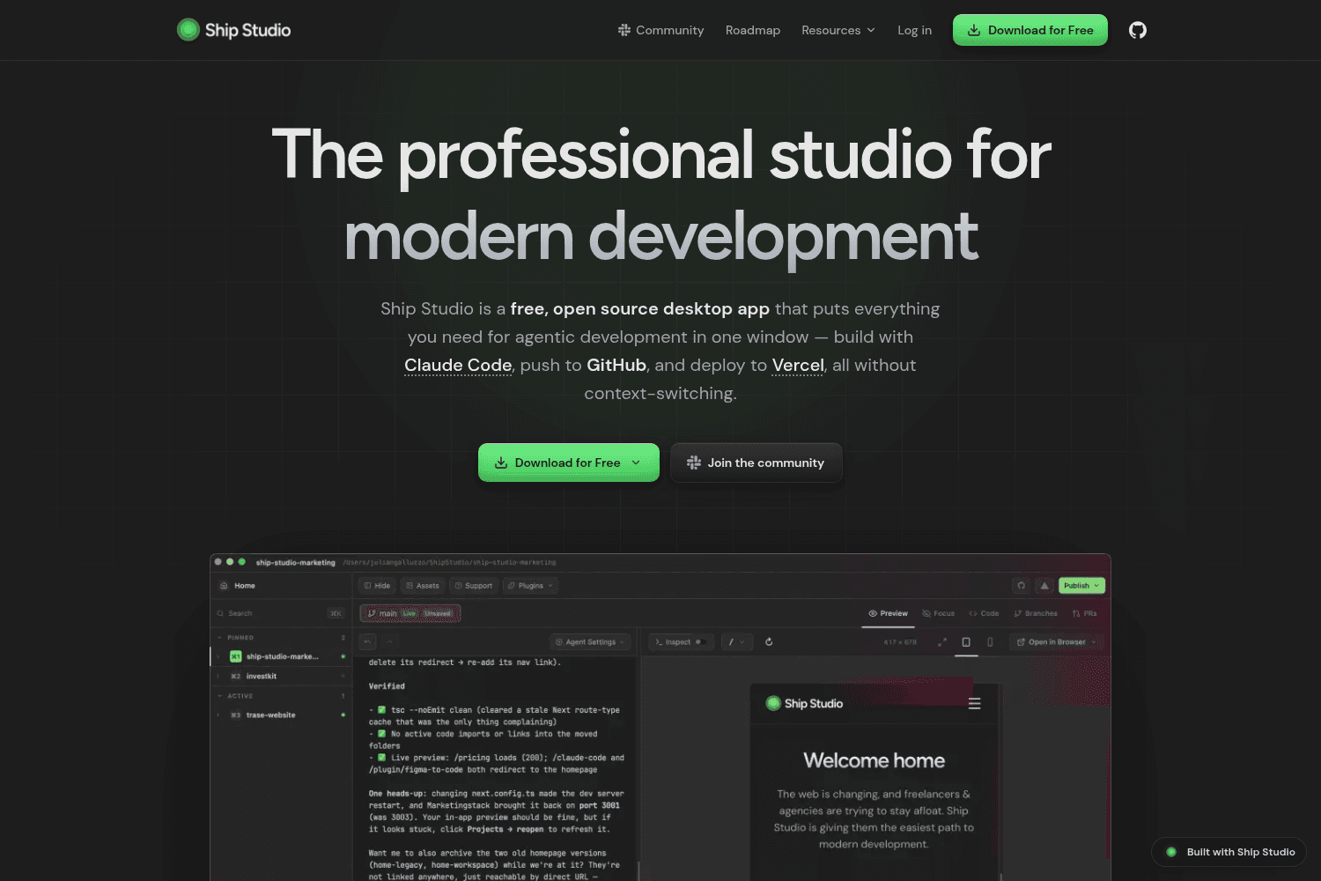Click the Search field in the app sidebar
This screenshot has width=1321, height=881.
click(280, 613)
